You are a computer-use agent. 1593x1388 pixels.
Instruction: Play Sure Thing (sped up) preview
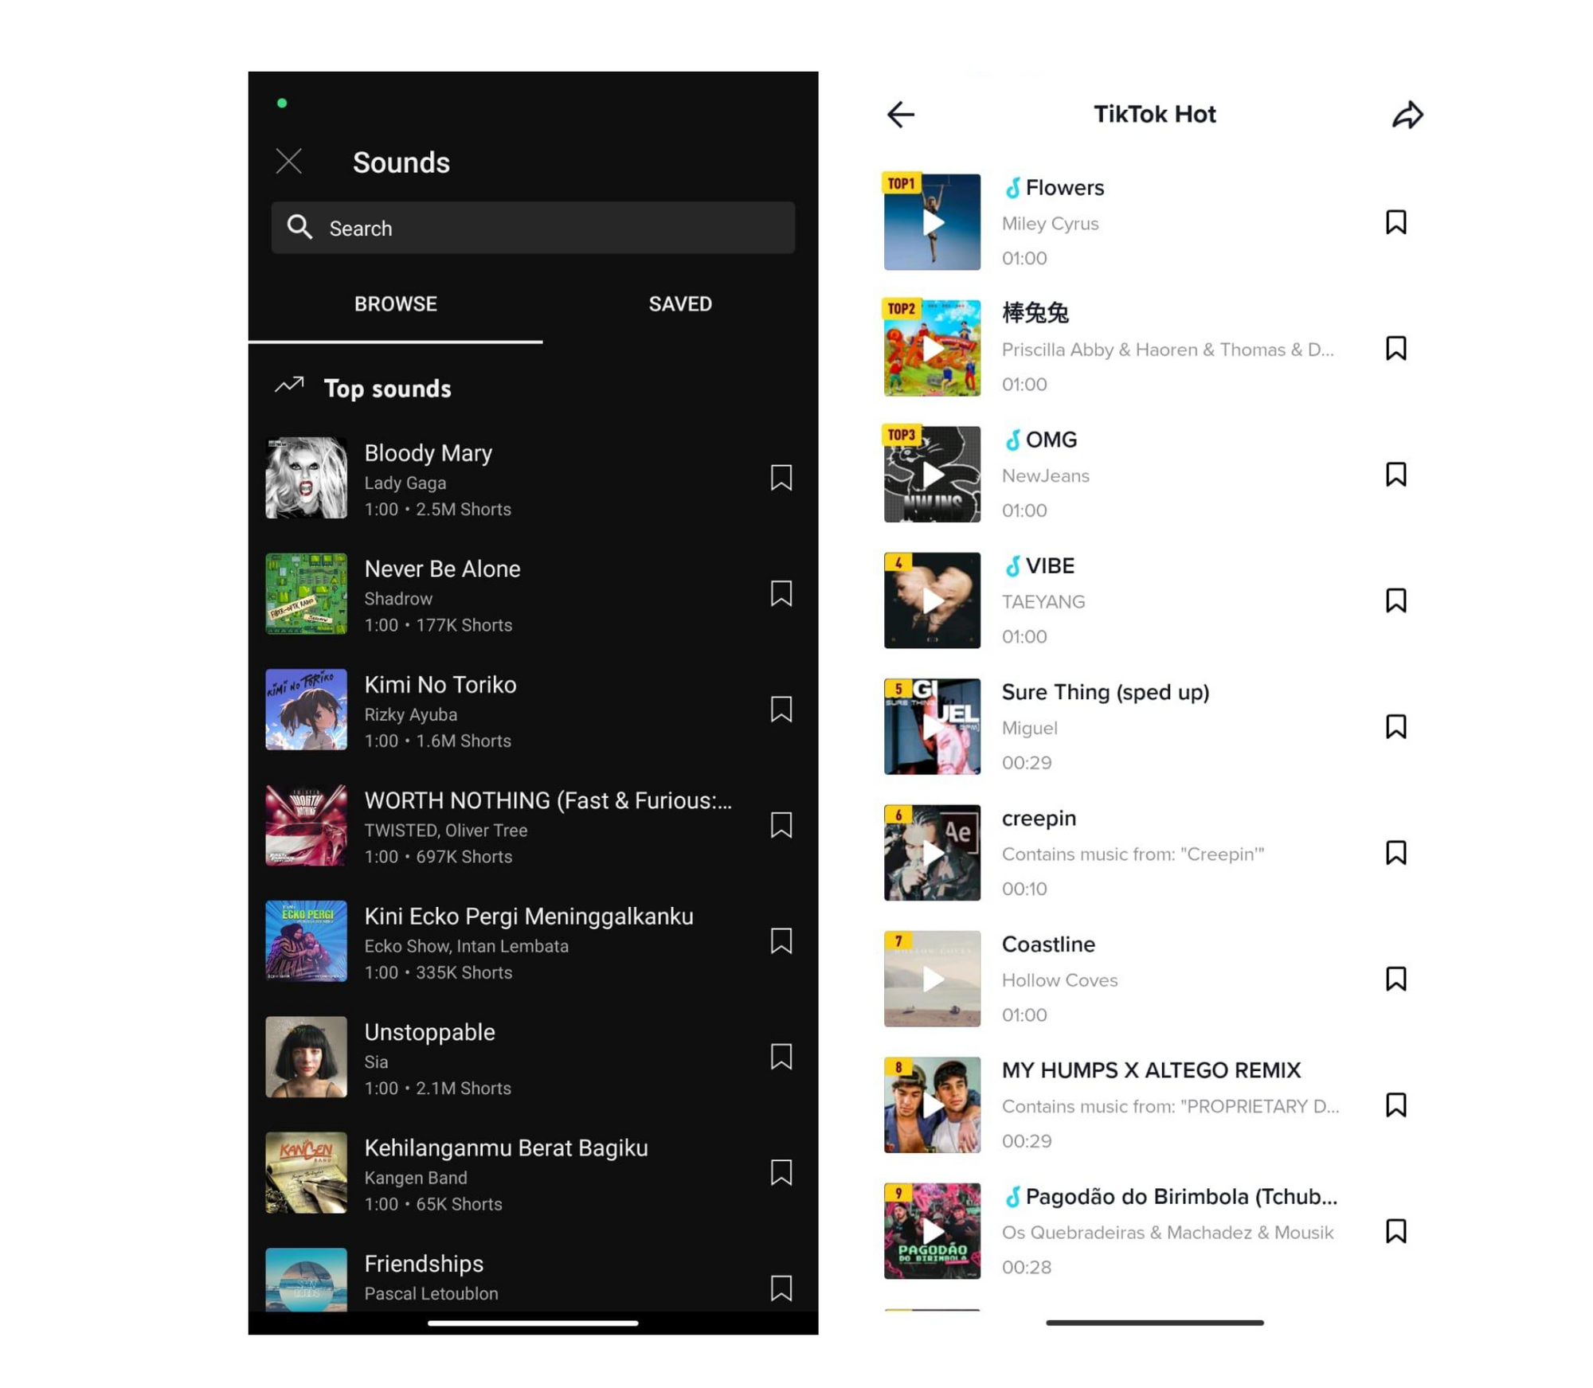pyautogui.click(x=931, y=725)
